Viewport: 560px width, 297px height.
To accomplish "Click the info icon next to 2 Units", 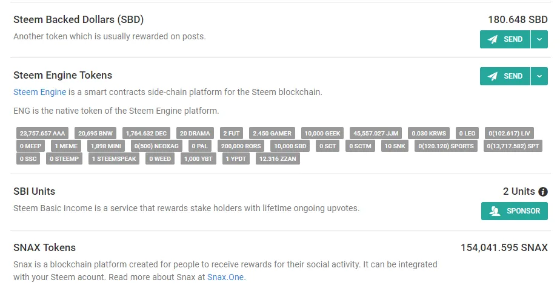I will click(x=543, y=192).
